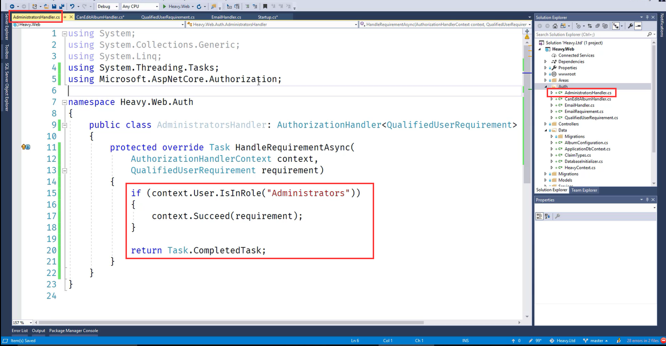Open the 157 % zoom level dropdown
Image resolution: width=666 pixels, height=346 pixels.
22,323
